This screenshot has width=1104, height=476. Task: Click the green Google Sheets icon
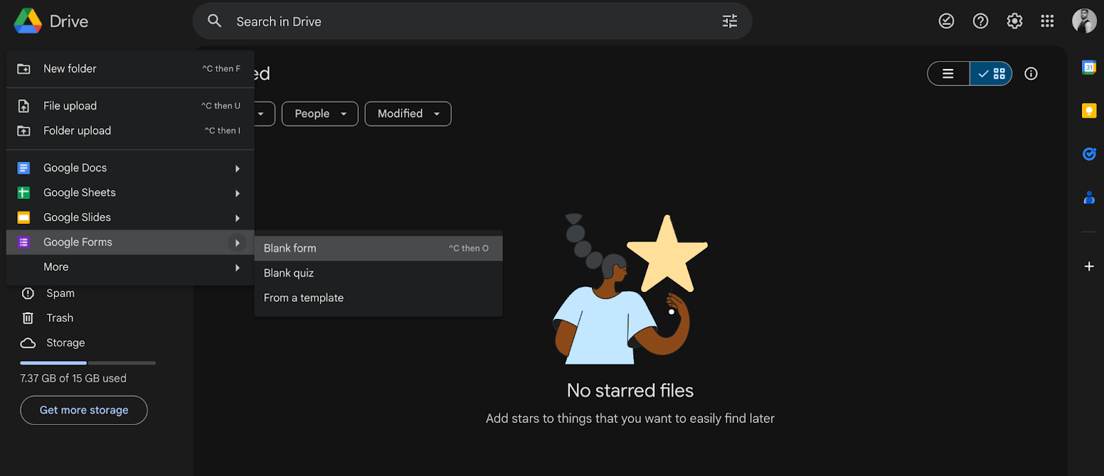point(23,193)
